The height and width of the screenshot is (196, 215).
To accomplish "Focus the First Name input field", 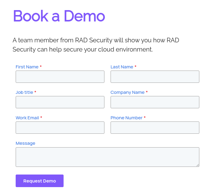I will pos(60,77).
